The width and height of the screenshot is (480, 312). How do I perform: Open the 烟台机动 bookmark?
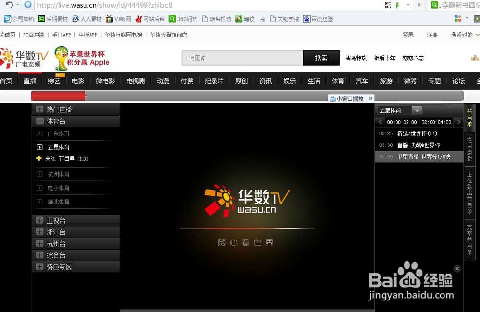tap(217, 19)
